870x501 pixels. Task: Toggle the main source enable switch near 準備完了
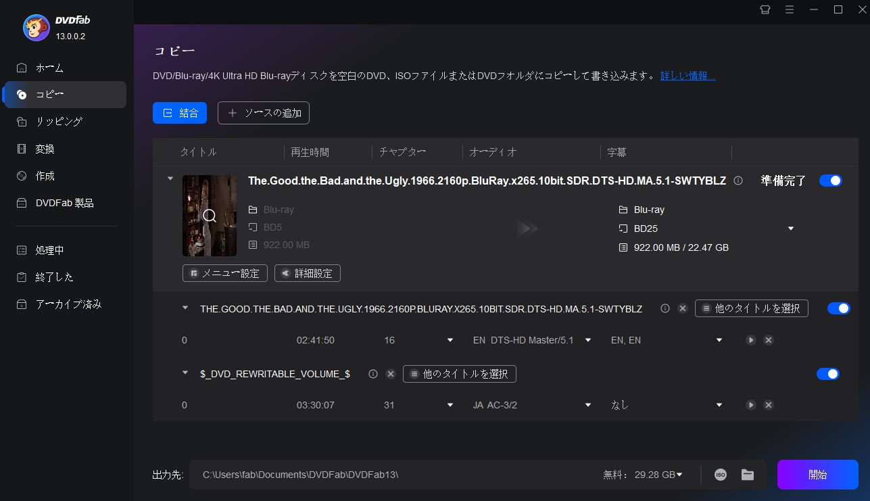pos(831,181)
